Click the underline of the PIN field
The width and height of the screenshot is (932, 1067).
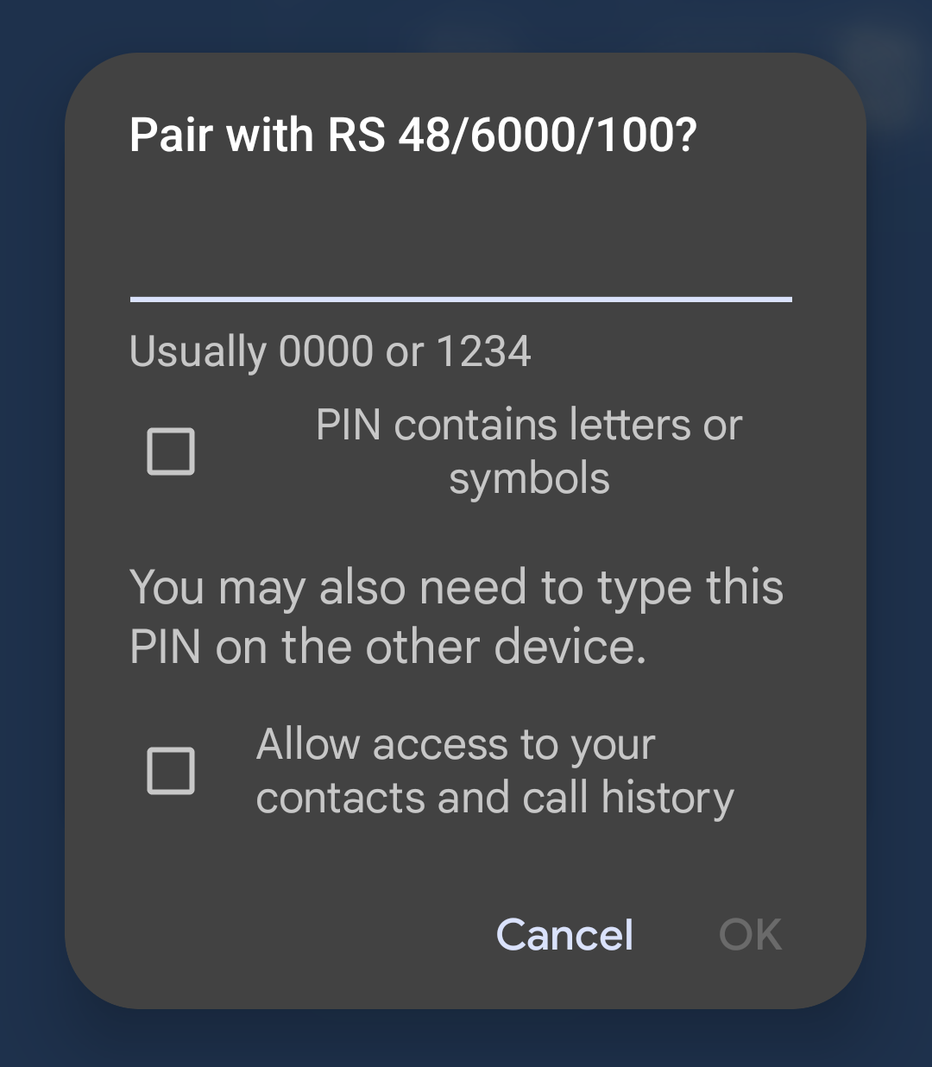(x=461, y=300)
